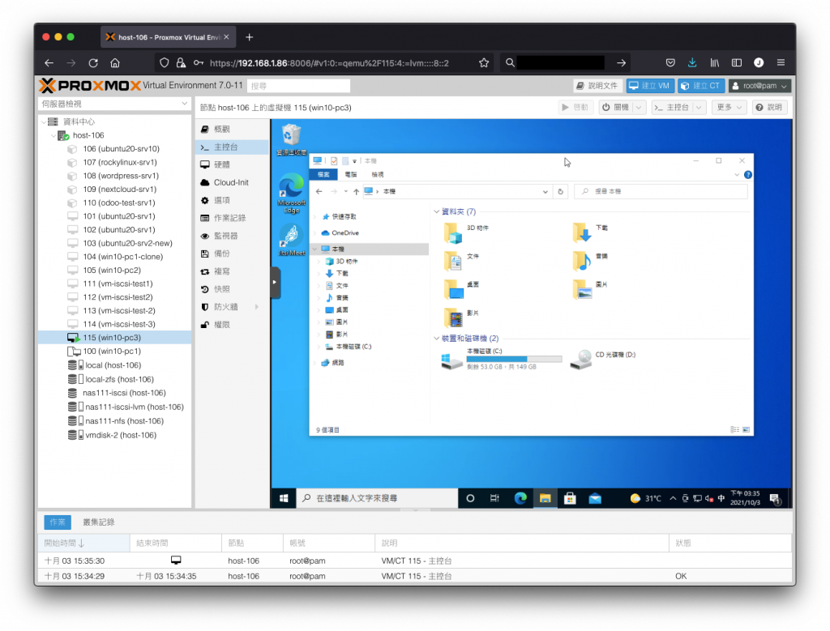
Task: Open the Firefox application menu
Action: pos(781,63)
